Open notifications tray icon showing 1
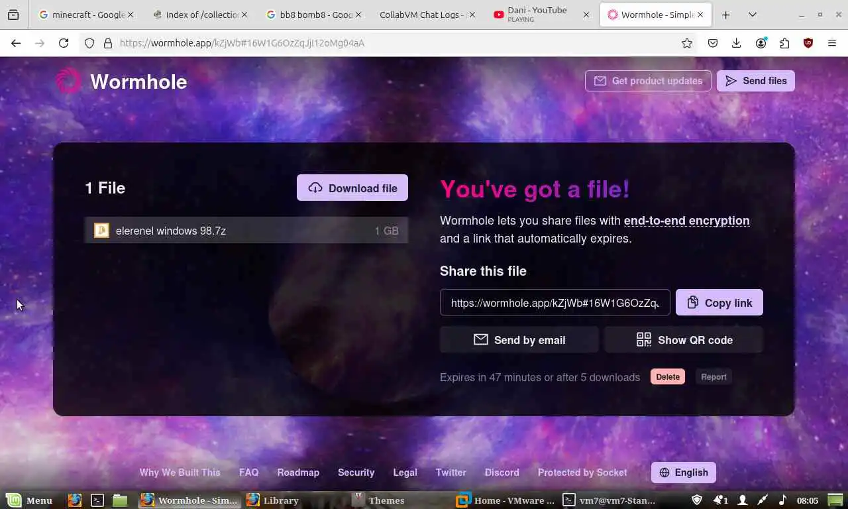 coord(720,500)
